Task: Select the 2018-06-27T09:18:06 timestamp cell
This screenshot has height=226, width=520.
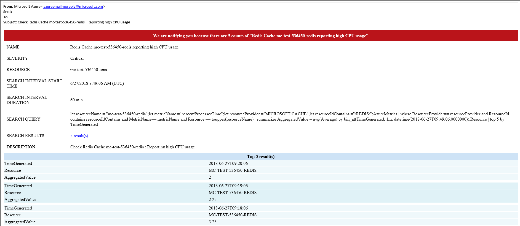Action: [x=228, y=208]
